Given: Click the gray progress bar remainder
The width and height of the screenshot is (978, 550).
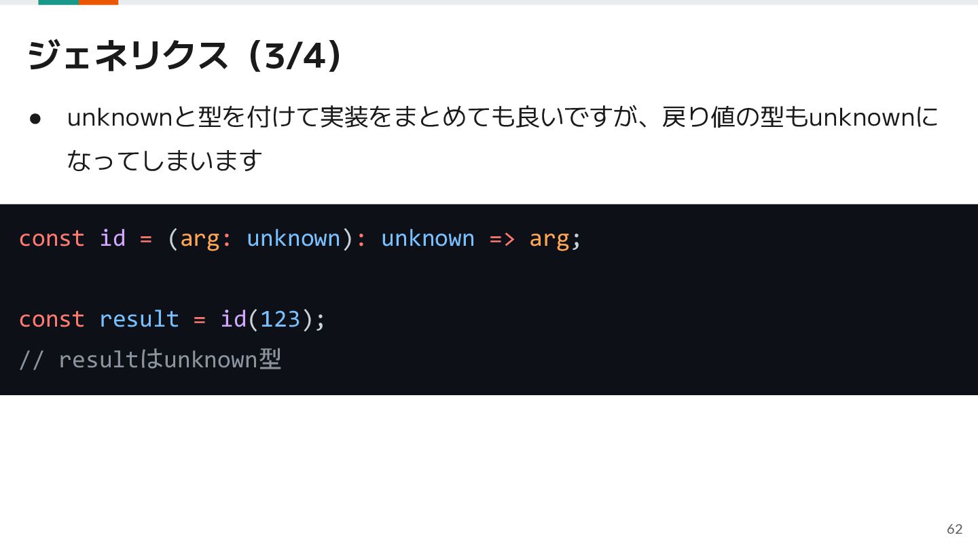Looking at the screenshot, I should [548, 2].
